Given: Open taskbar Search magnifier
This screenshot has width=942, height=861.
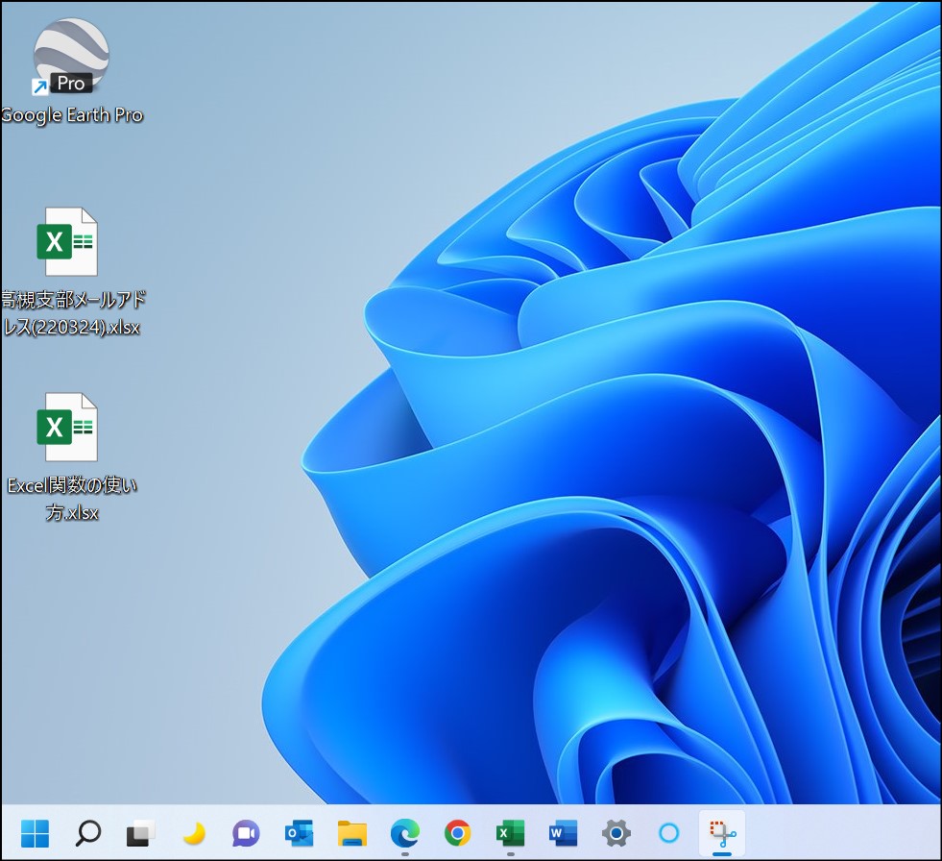Looking at the screenshot, I should point(88,832).
